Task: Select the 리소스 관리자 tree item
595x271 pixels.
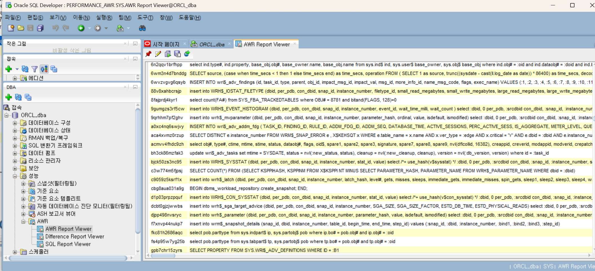Action: (45, 161)
